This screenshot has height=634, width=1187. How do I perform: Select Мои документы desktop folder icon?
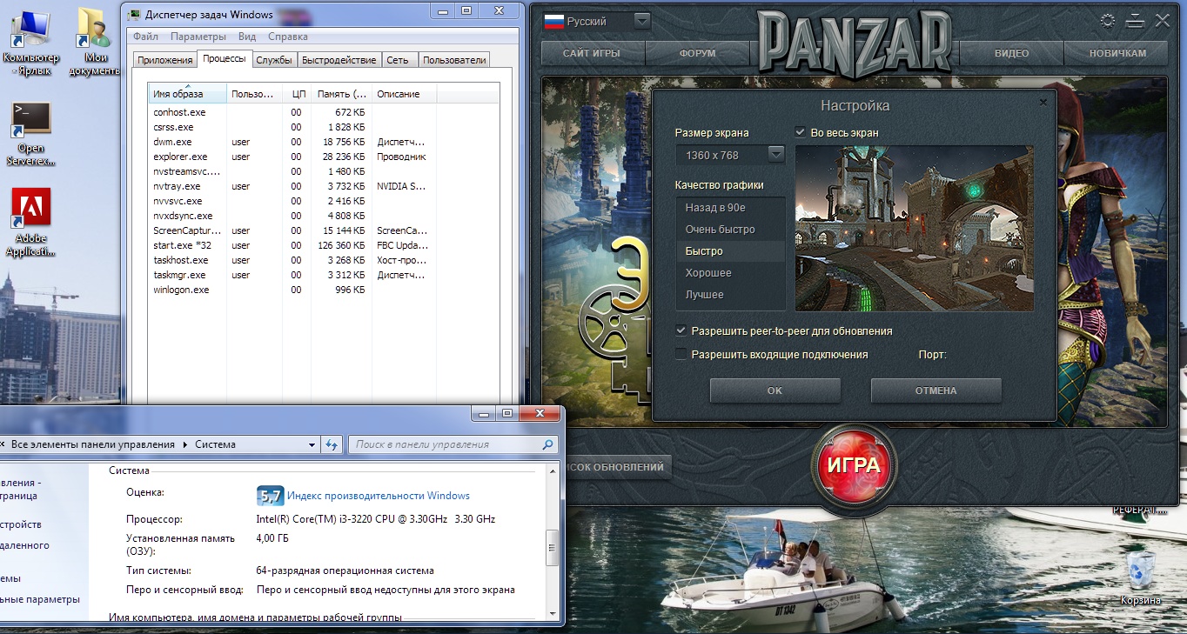click(96, 42)
